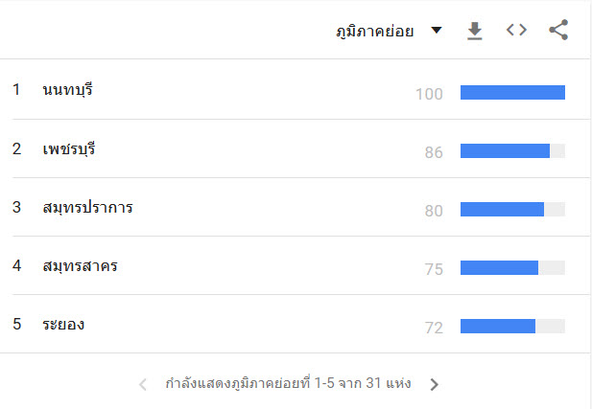The image size is (592, 409).
Task: Click the score 72 value
Action: tap(434, 328)
